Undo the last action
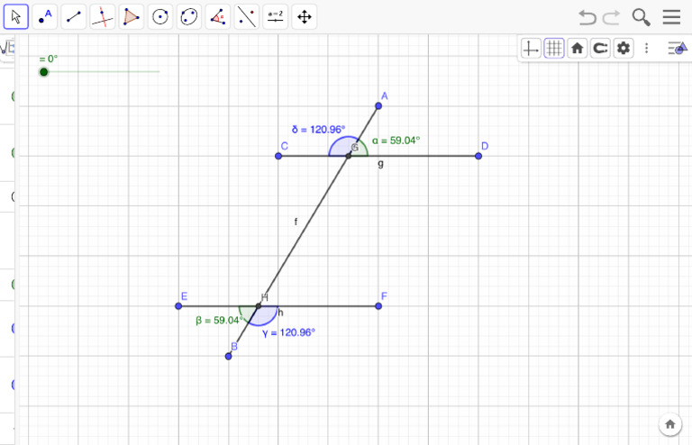This screenshot has height=445, width=692. point(587,17)
